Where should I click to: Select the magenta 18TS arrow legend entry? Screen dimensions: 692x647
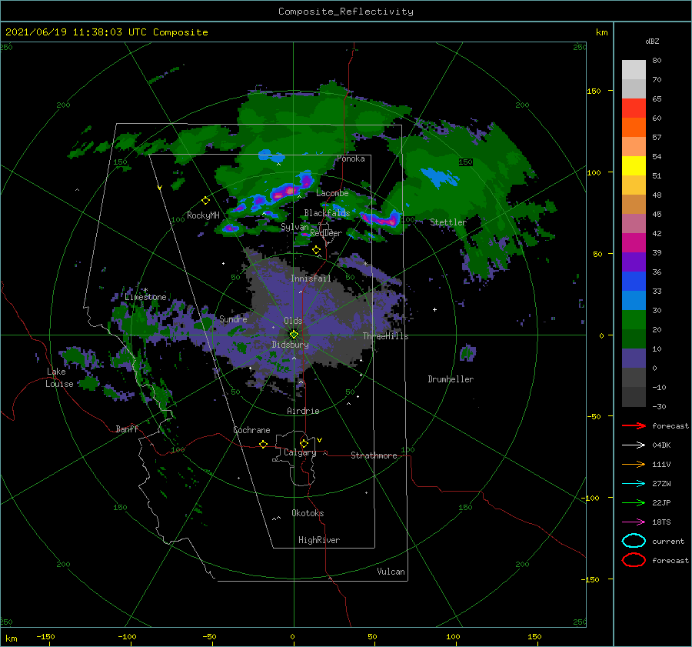click(634, 522)
